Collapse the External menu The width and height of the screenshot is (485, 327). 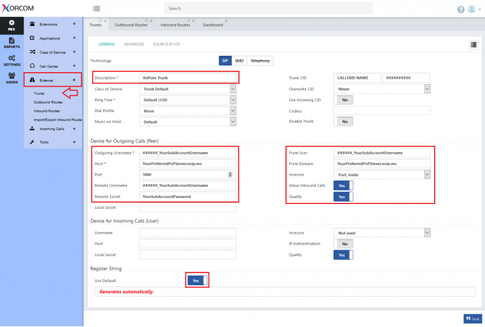click(x=74, y=80)
